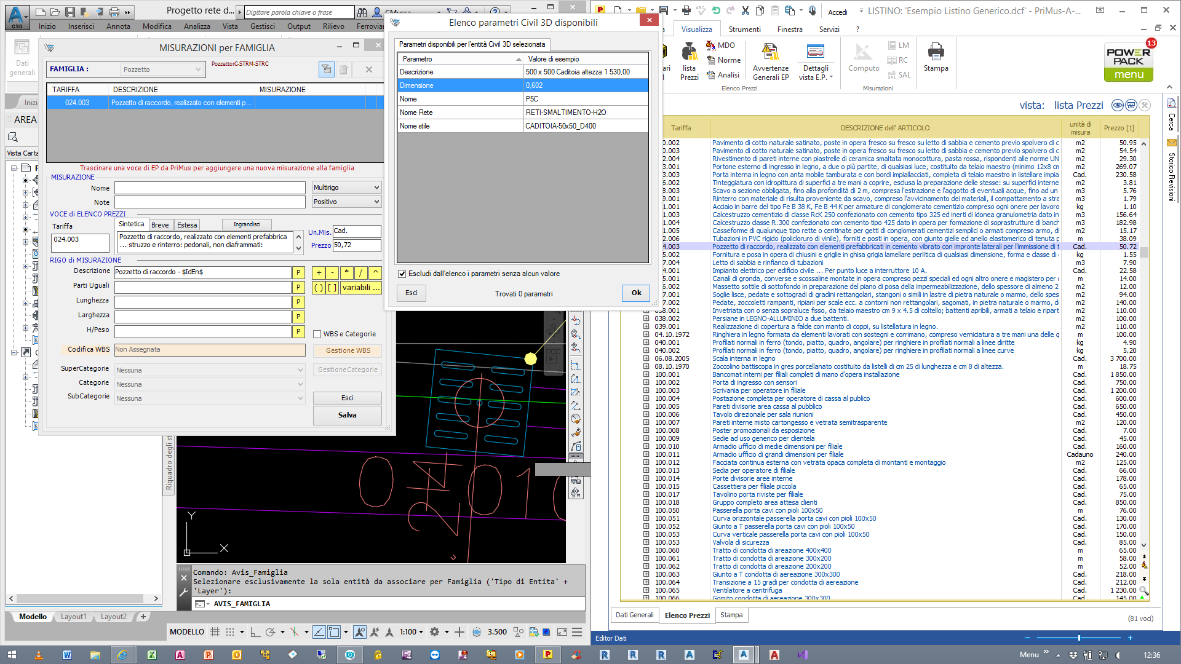Select the Estesa description tab
This screenshot has height=664, width=1181.
pos(187,225)
